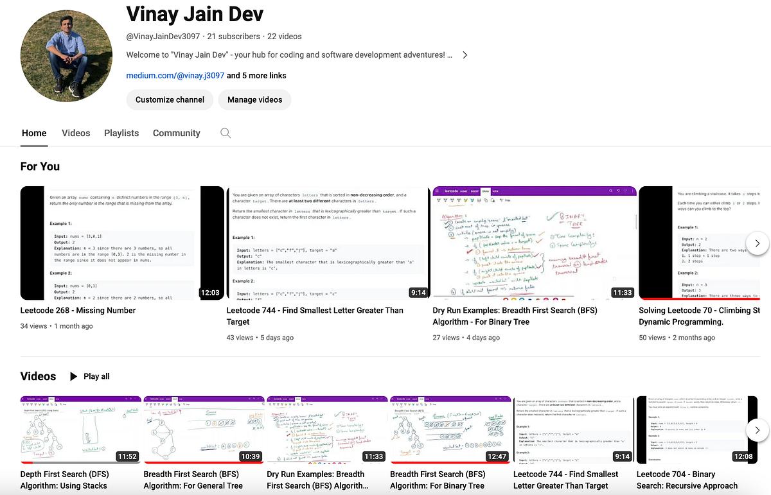Select the Home tab
The image size is (771, 495).
(34, 133)
